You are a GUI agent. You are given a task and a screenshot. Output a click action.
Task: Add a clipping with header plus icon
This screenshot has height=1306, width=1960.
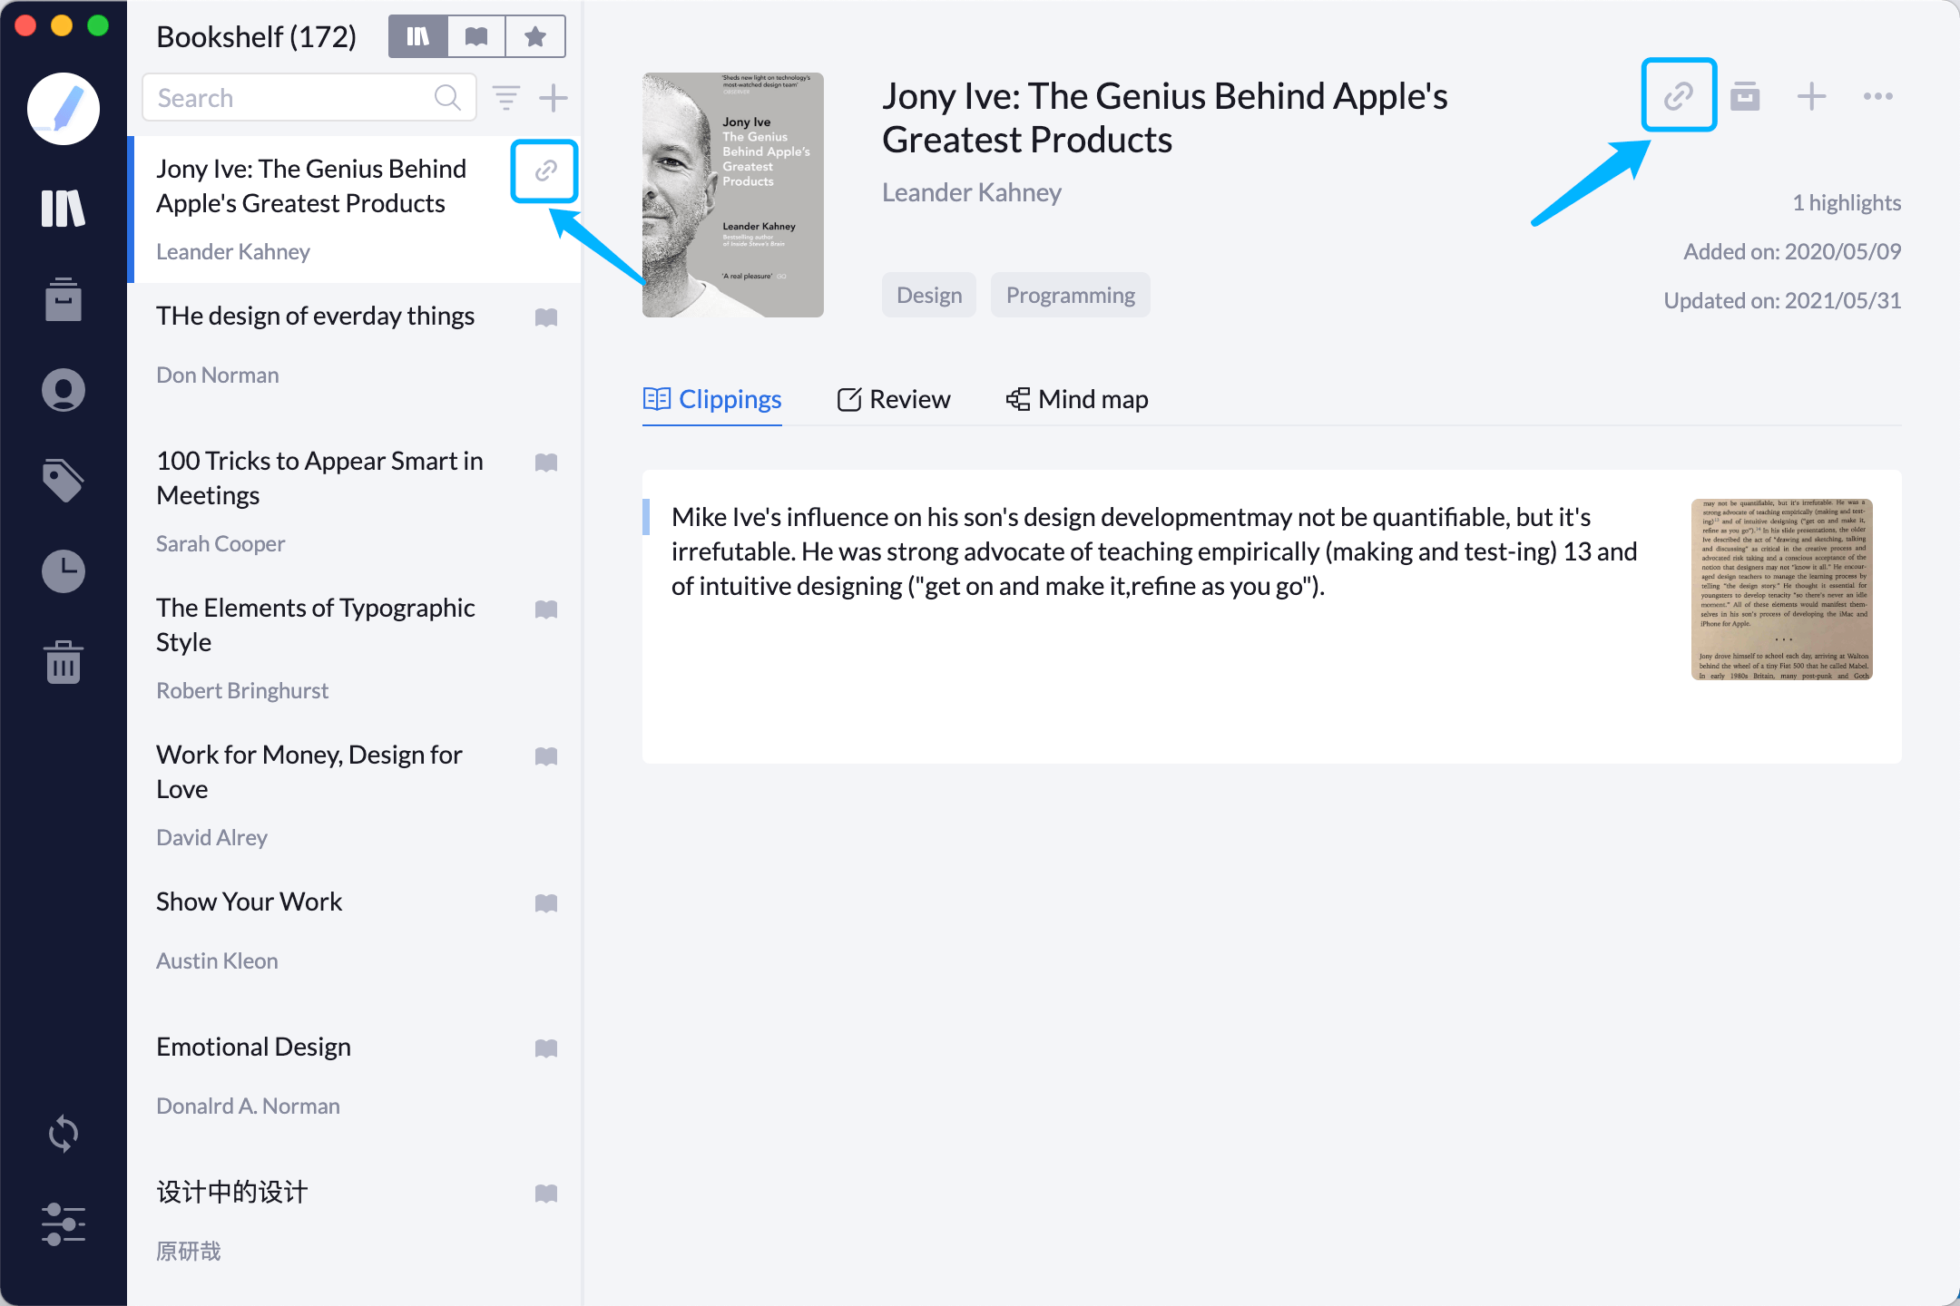[1811, 95]
